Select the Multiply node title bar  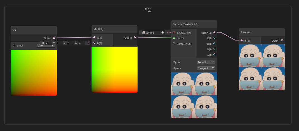pyautogui.click(x=114, y=29)
